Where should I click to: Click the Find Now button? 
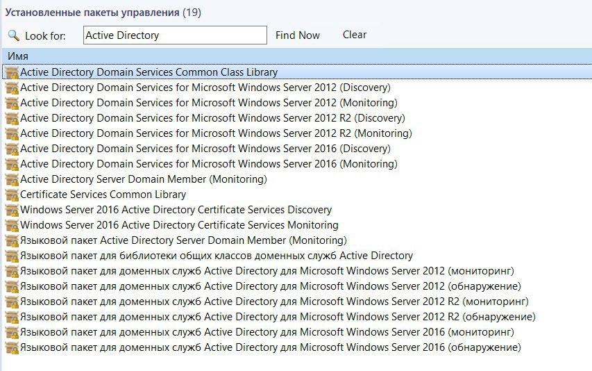click(298, 35)
